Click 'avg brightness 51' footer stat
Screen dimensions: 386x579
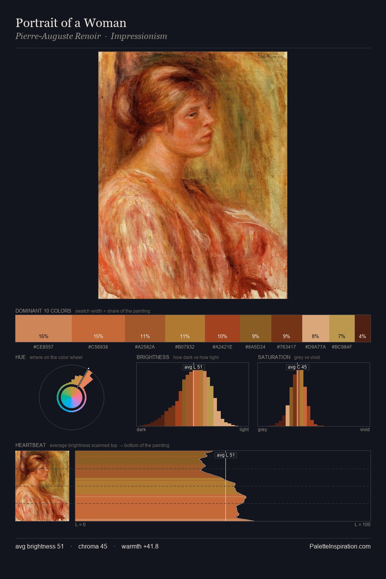[x=40, y=546]
